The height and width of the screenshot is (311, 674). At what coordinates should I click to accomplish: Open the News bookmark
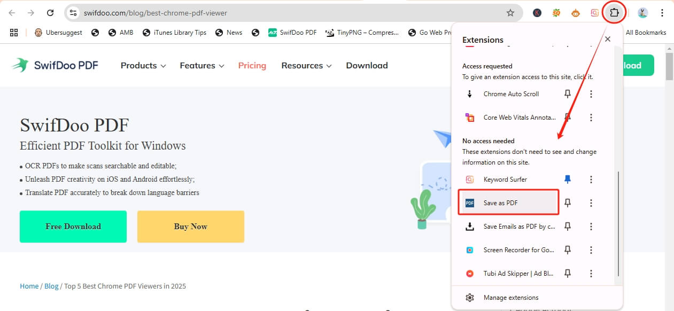coord(229,33)
